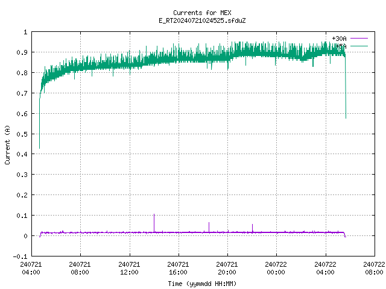Image resolution: width=386 pixels, height=289 pixels.
Task: Click the 'Current (A)' y-axis label
Action: tap(7, 144)
